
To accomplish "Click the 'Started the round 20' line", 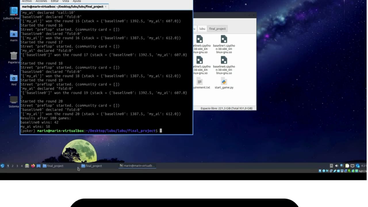I will (41, 101).
